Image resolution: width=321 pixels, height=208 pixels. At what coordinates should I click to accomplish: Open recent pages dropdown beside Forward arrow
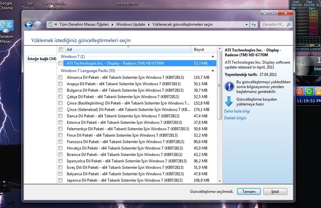44,25
